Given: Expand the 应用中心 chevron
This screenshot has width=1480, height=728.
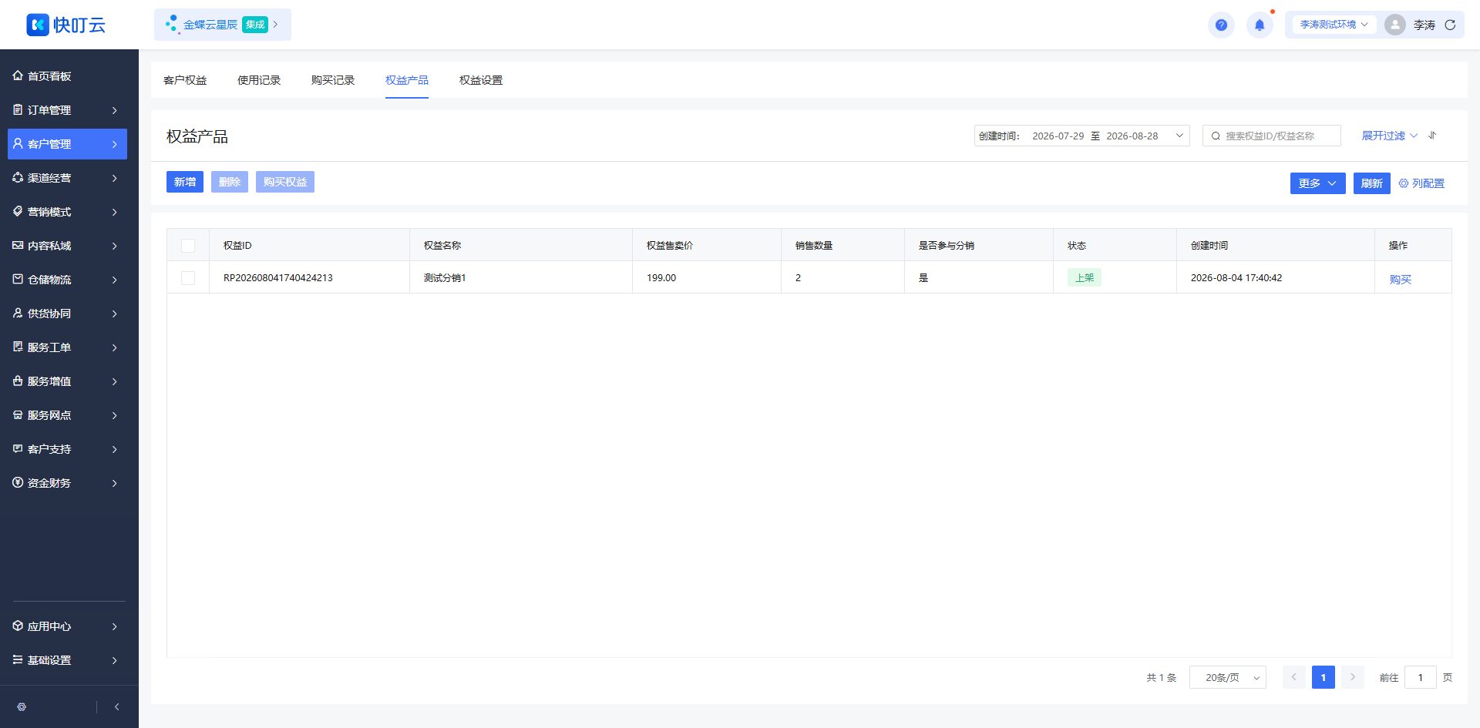Looking at the screenshot, I should point(115,626).
